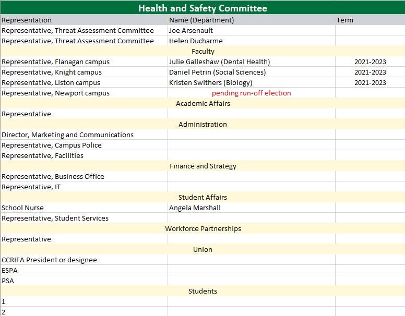405x316 pixels.
Task: Select Representative, Newport campus cell
Action: coord(56,93)
